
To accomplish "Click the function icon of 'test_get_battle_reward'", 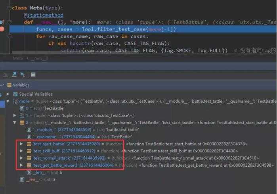I will point(29,165).
